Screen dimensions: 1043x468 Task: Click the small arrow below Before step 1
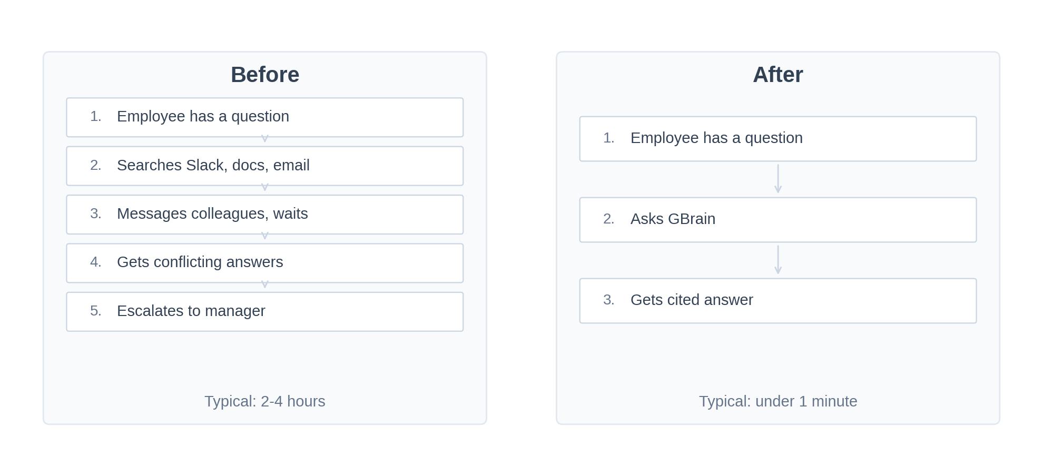[265, 139]
